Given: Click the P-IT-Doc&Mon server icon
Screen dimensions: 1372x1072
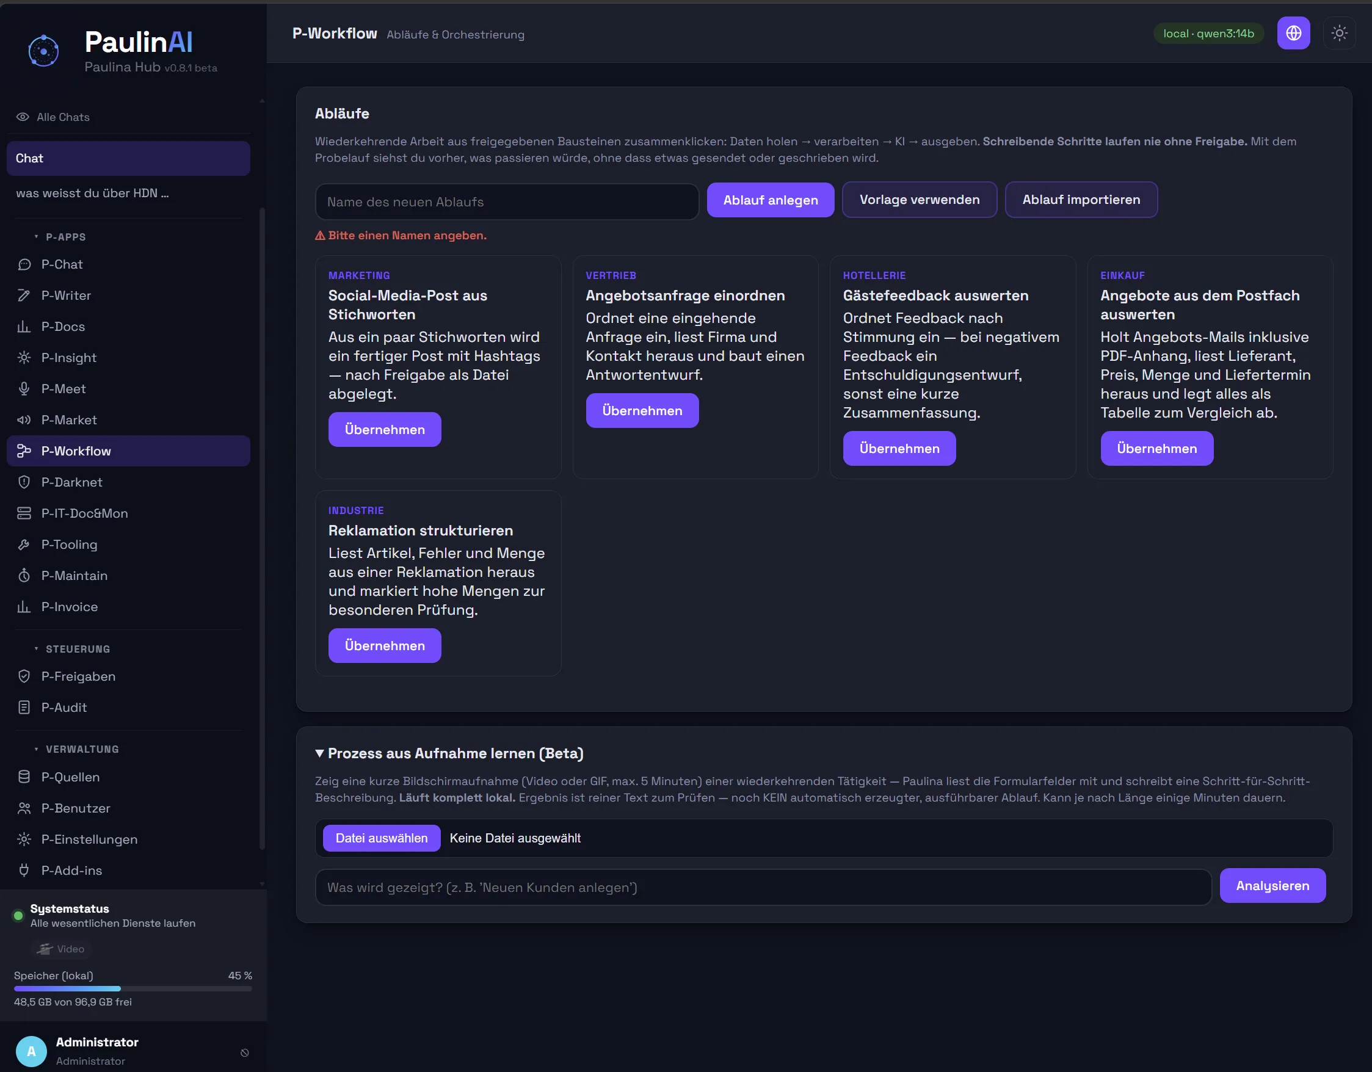Looking at the screenshot, I should [x=24, y=513].
